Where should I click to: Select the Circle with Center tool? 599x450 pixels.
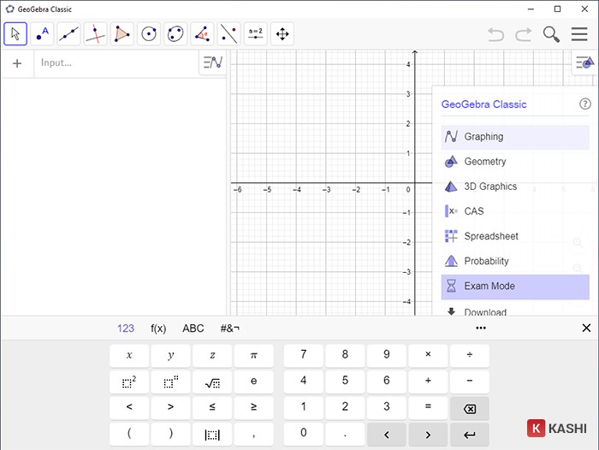149,34
